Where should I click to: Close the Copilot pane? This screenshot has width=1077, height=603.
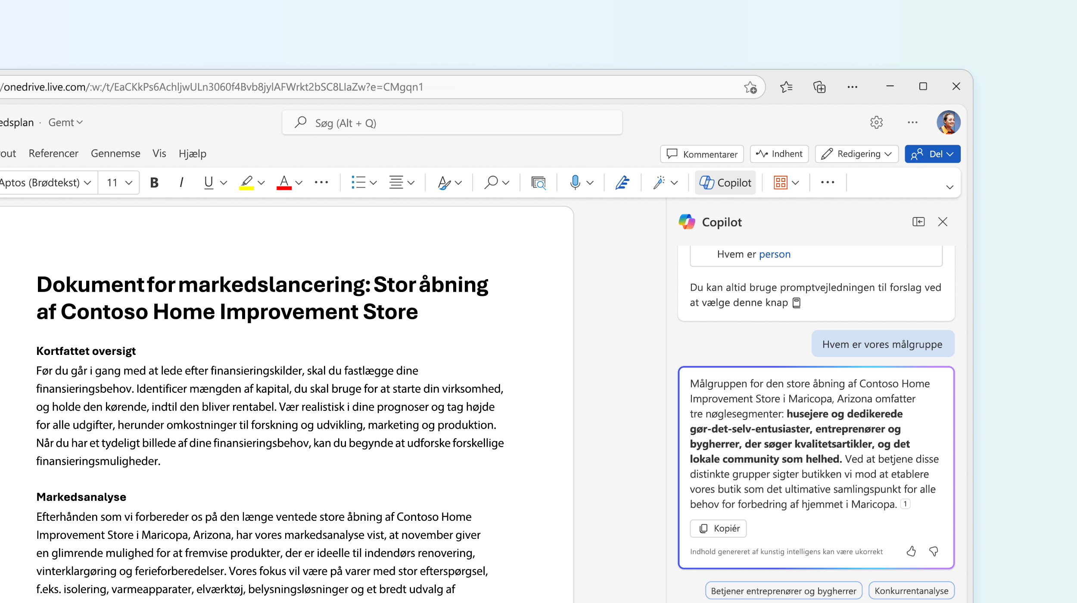coord(943,222)
